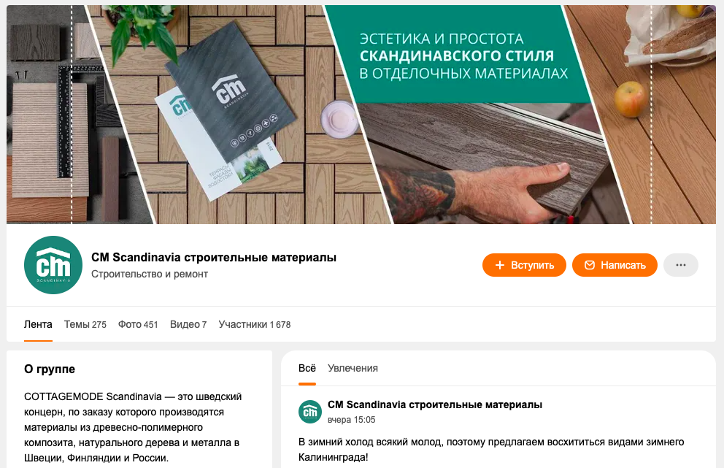
Task: Open the three-dots more options menu
Action: [x=681, y=265]
